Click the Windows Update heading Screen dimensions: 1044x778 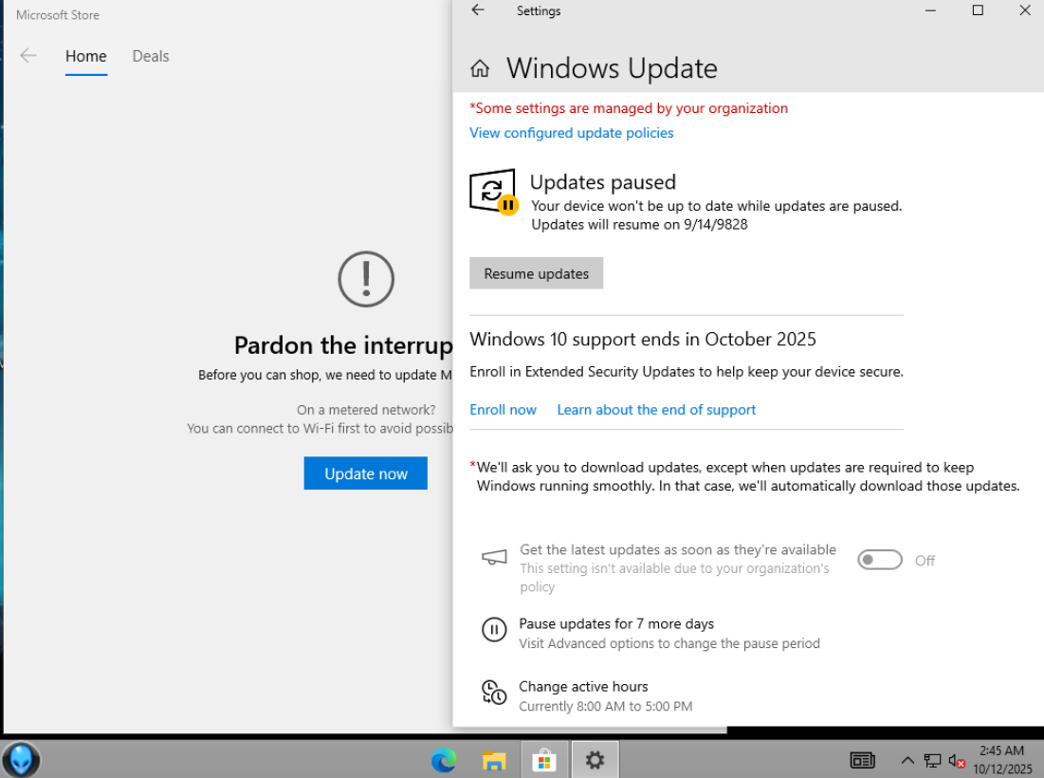(612, 68)
